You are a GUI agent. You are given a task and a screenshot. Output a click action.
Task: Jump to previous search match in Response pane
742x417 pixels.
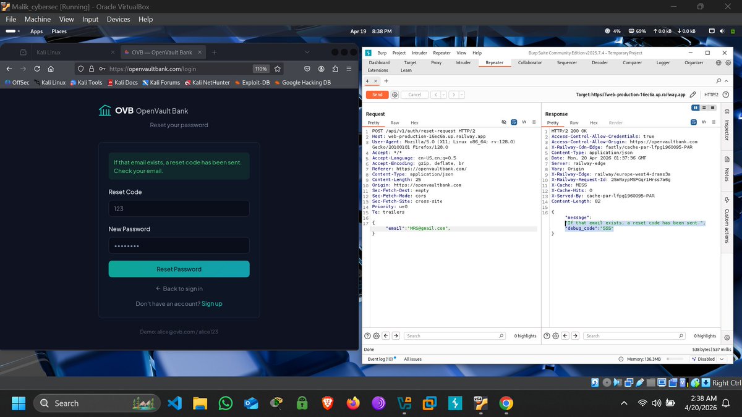click(x=565, y=335)
